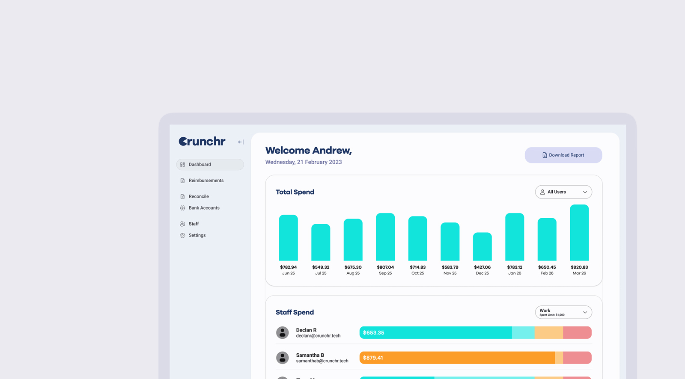Screen dimensions: 685x379
Task: Click the Total Spend heading
Action: tap(295, 192)
